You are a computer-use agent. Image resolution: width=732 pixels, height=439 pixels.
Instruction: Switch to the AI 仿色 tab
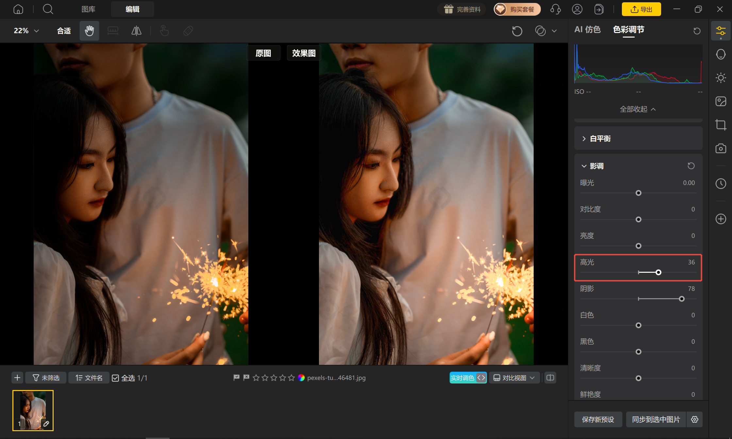click(x=587, y=30)
